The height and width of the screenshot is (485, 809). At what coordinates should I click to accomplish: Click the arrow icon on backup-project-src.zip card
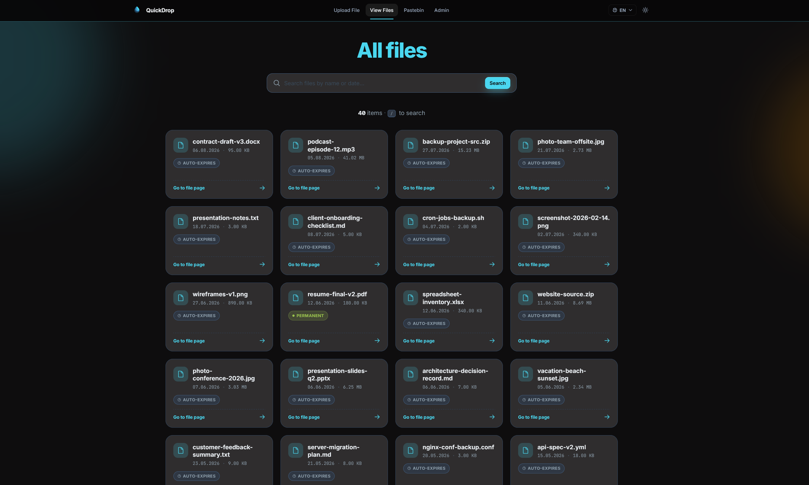click(492, 188)
